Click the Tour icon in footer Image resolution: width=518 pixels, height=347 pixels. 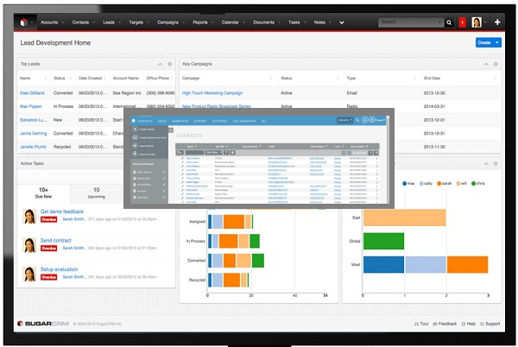point(416,324)
